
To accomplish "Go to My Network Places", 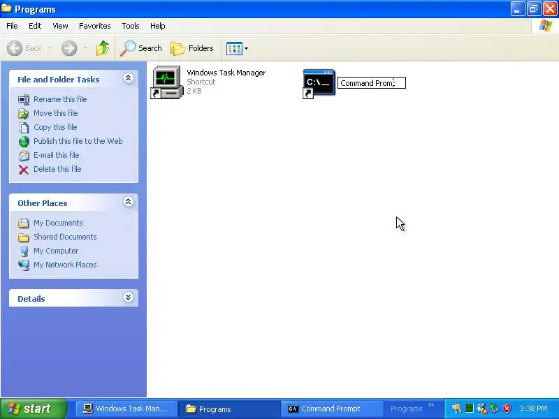I will click(65, 265).
